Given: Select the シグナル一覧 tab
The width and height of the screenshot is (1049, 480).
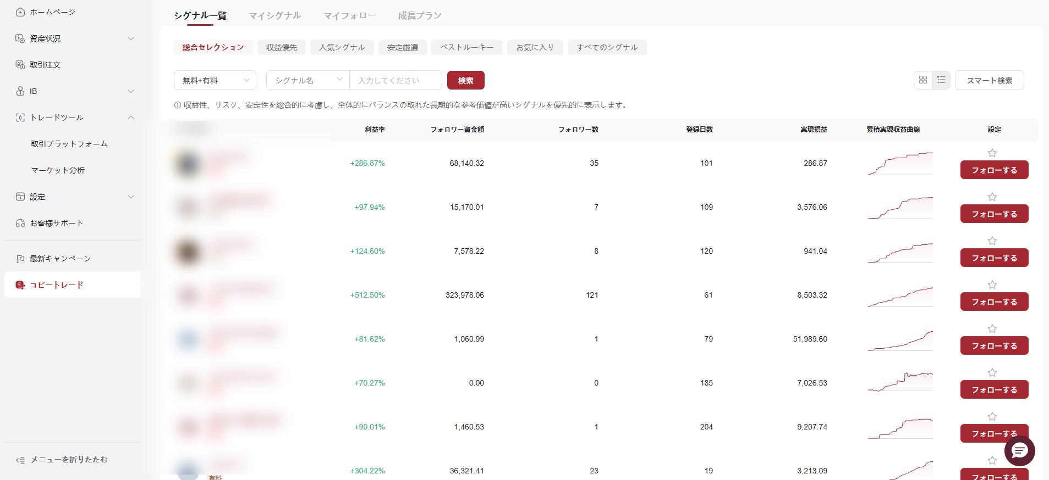Looking at the screenshot, I should [200, 15].
